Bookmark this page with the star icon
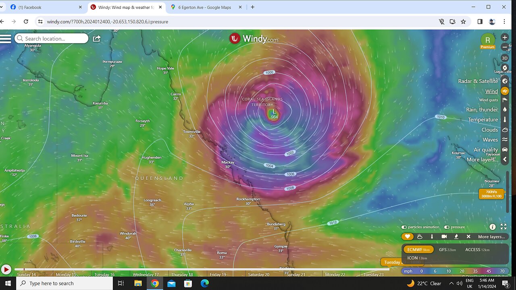Image resolution: width=516 pixels, height=290 pixels. point(463,22)
